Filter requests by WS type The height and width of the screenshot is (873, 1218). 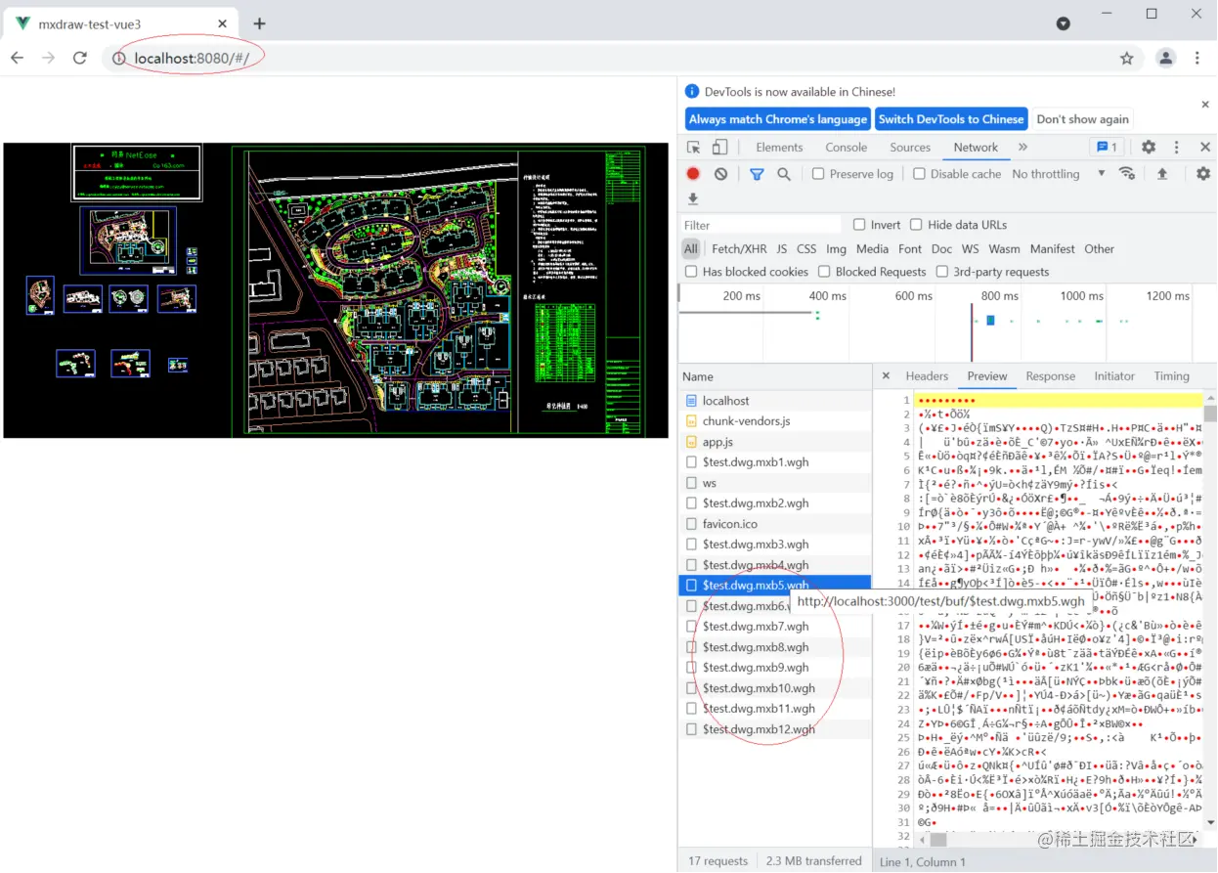pyautogui.click(x=970, y=249)
